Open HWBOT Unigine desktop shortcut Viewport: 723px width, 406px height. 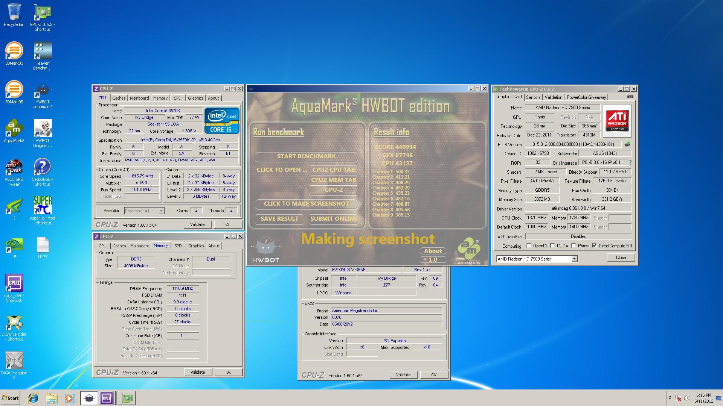(x=43, y=133)
